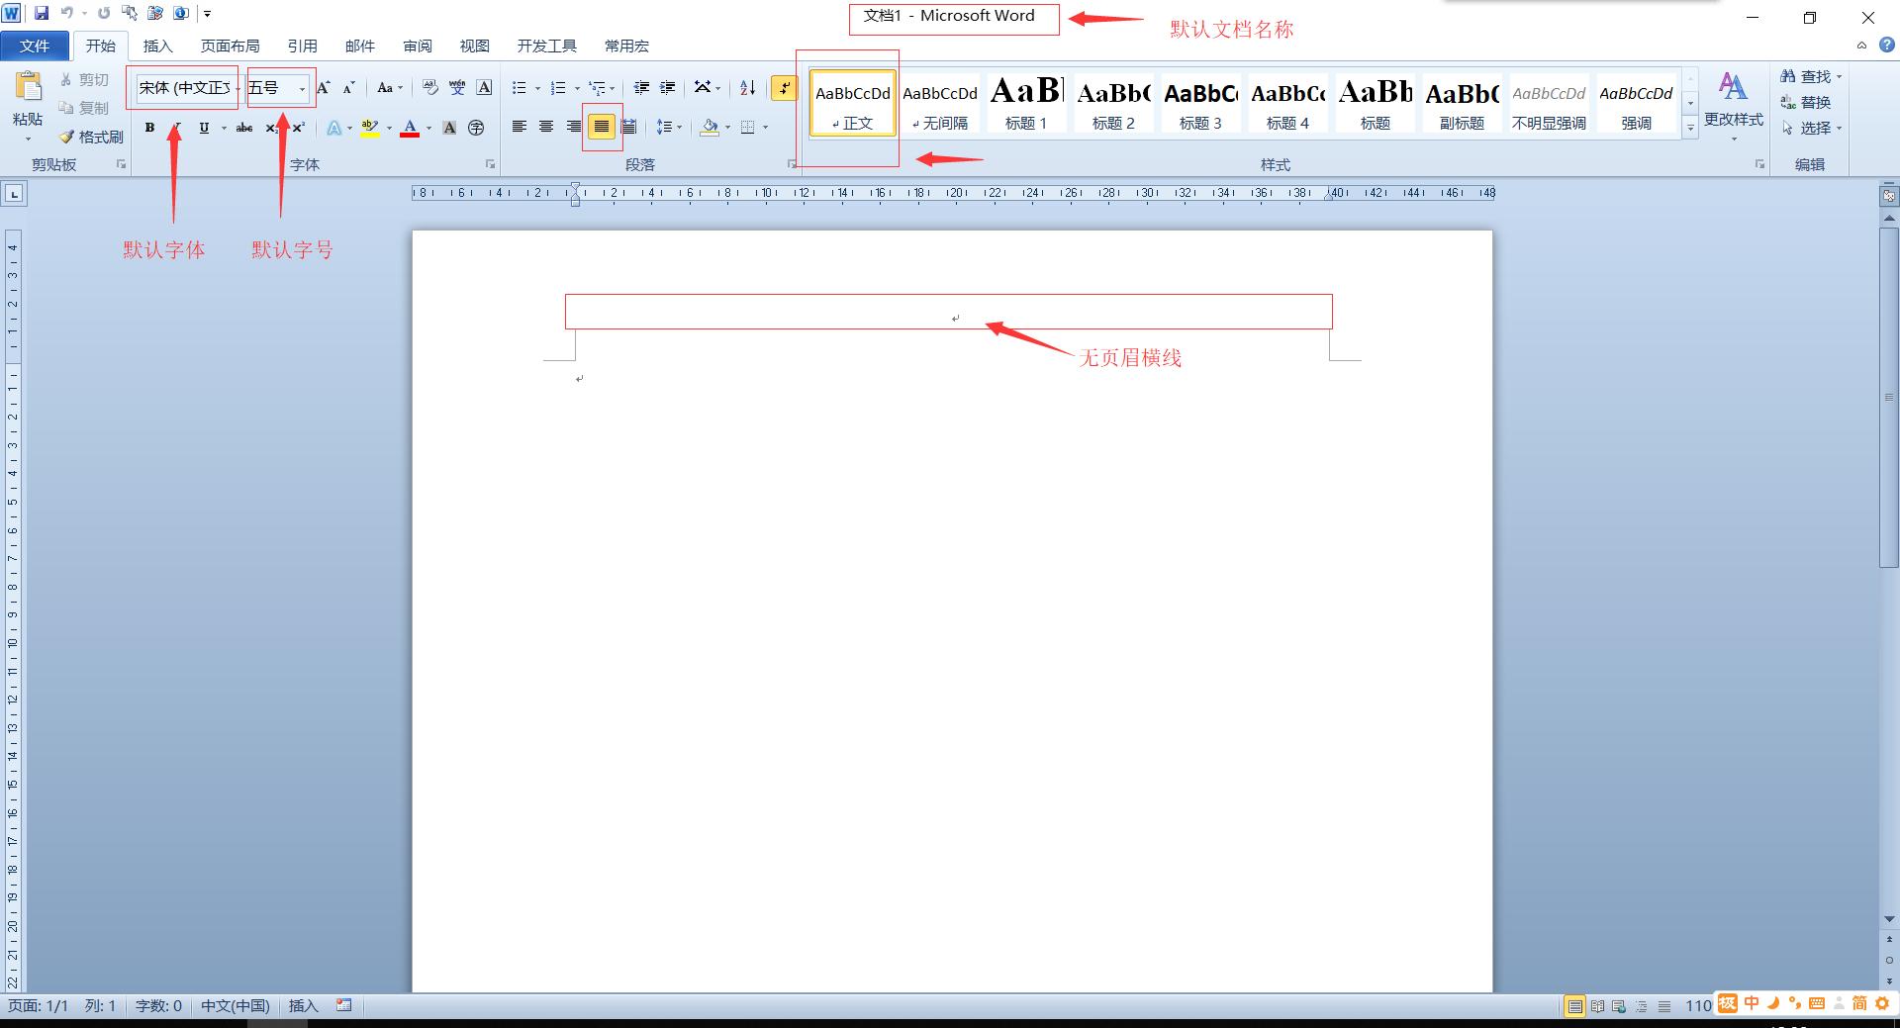Toggle IME moon night-mode icon

point(1773,1003)
